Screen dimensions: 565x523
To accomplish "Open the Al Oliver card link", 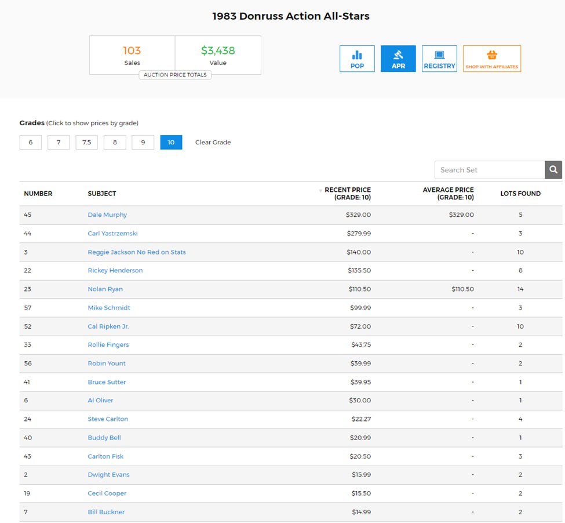I will [100, 401].
